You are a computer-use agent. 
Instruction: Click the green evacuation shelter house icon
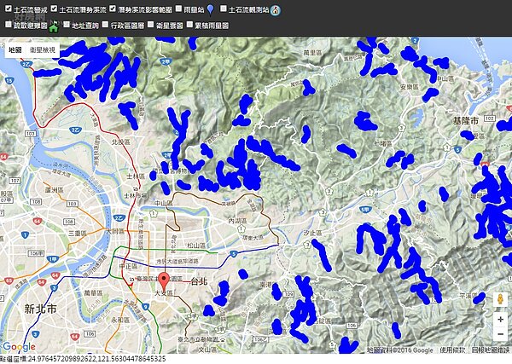54,26
